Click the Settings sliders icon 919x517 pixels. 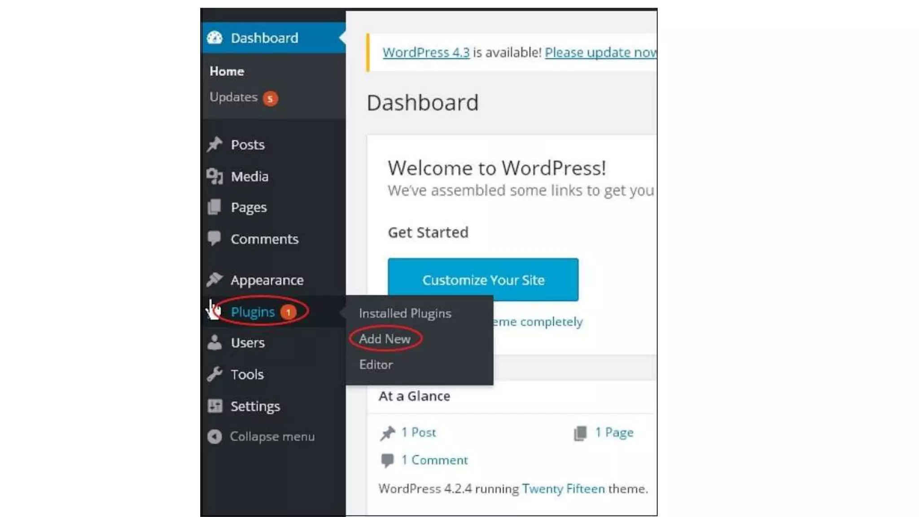coord(214,406)
